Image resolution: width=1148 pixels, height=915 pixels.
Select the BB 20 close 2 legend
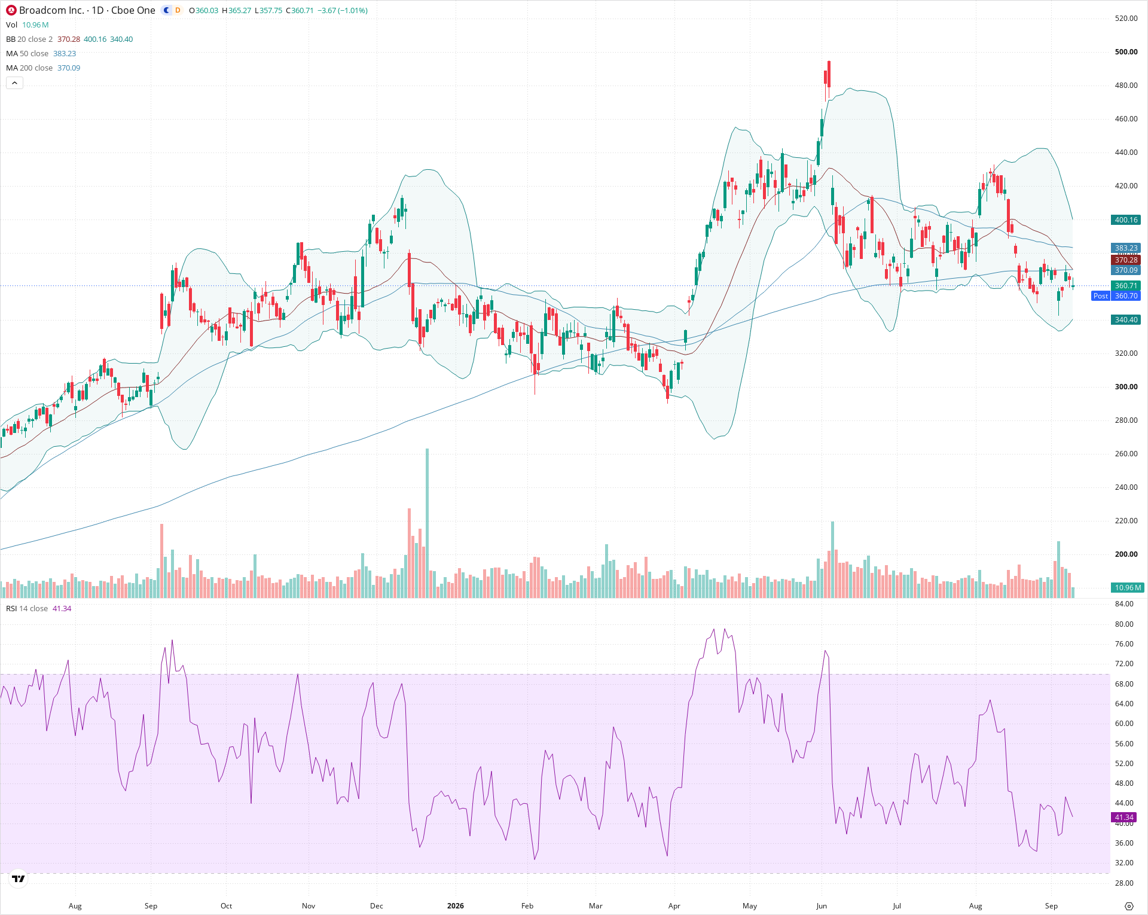(x=29, y=39)
